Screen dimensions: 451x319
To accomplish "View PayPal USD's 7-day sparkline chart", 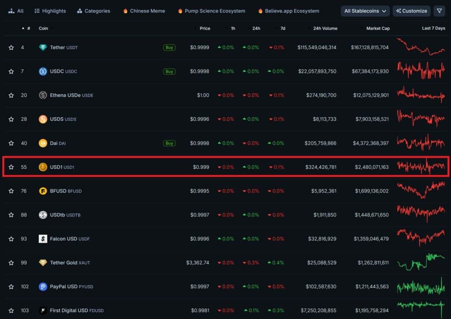I will (x=421, y=286).
